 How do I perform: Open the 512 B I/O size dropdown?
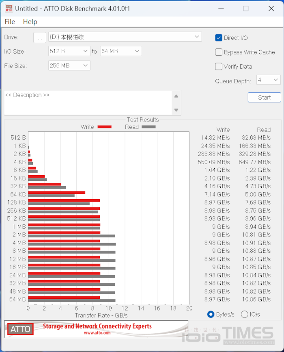point(69,51)
